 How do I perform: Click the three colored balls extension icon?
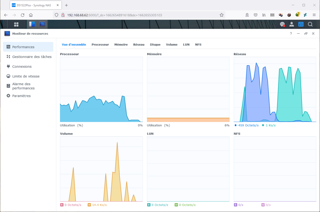coord(281,15)
